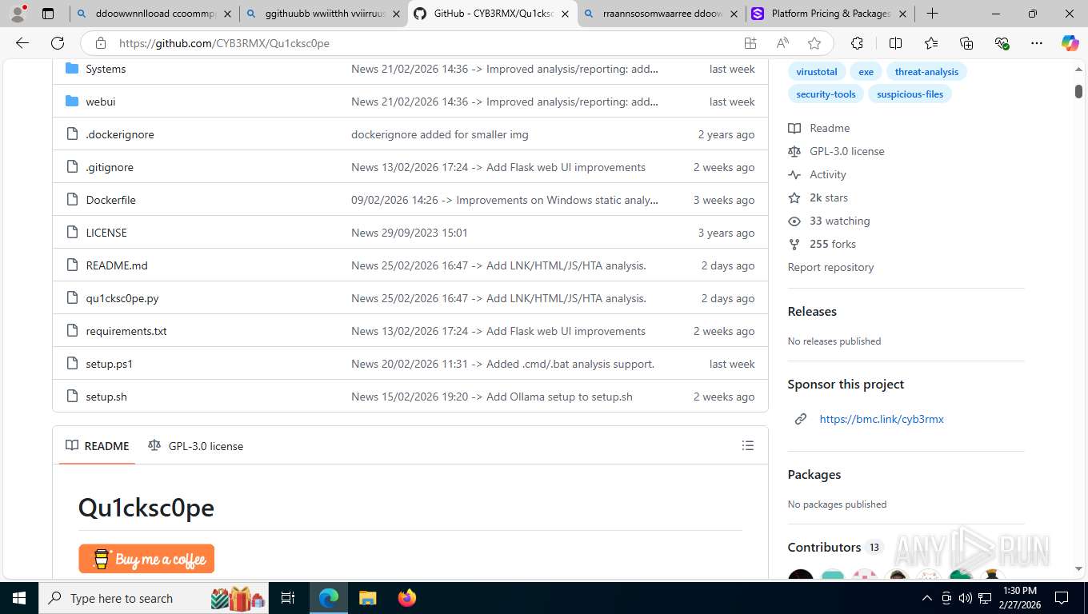Refresh the GitHub page
Screen dimensions: 1088x614
pos(58,43)
